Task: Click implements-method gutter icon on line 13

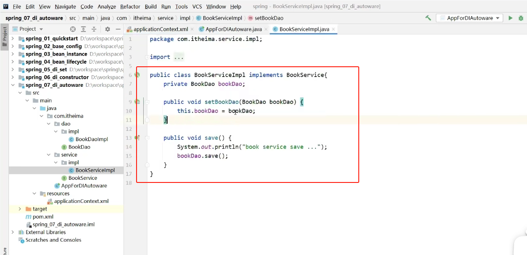Action: pyautogui.click(x=137, y=138)
